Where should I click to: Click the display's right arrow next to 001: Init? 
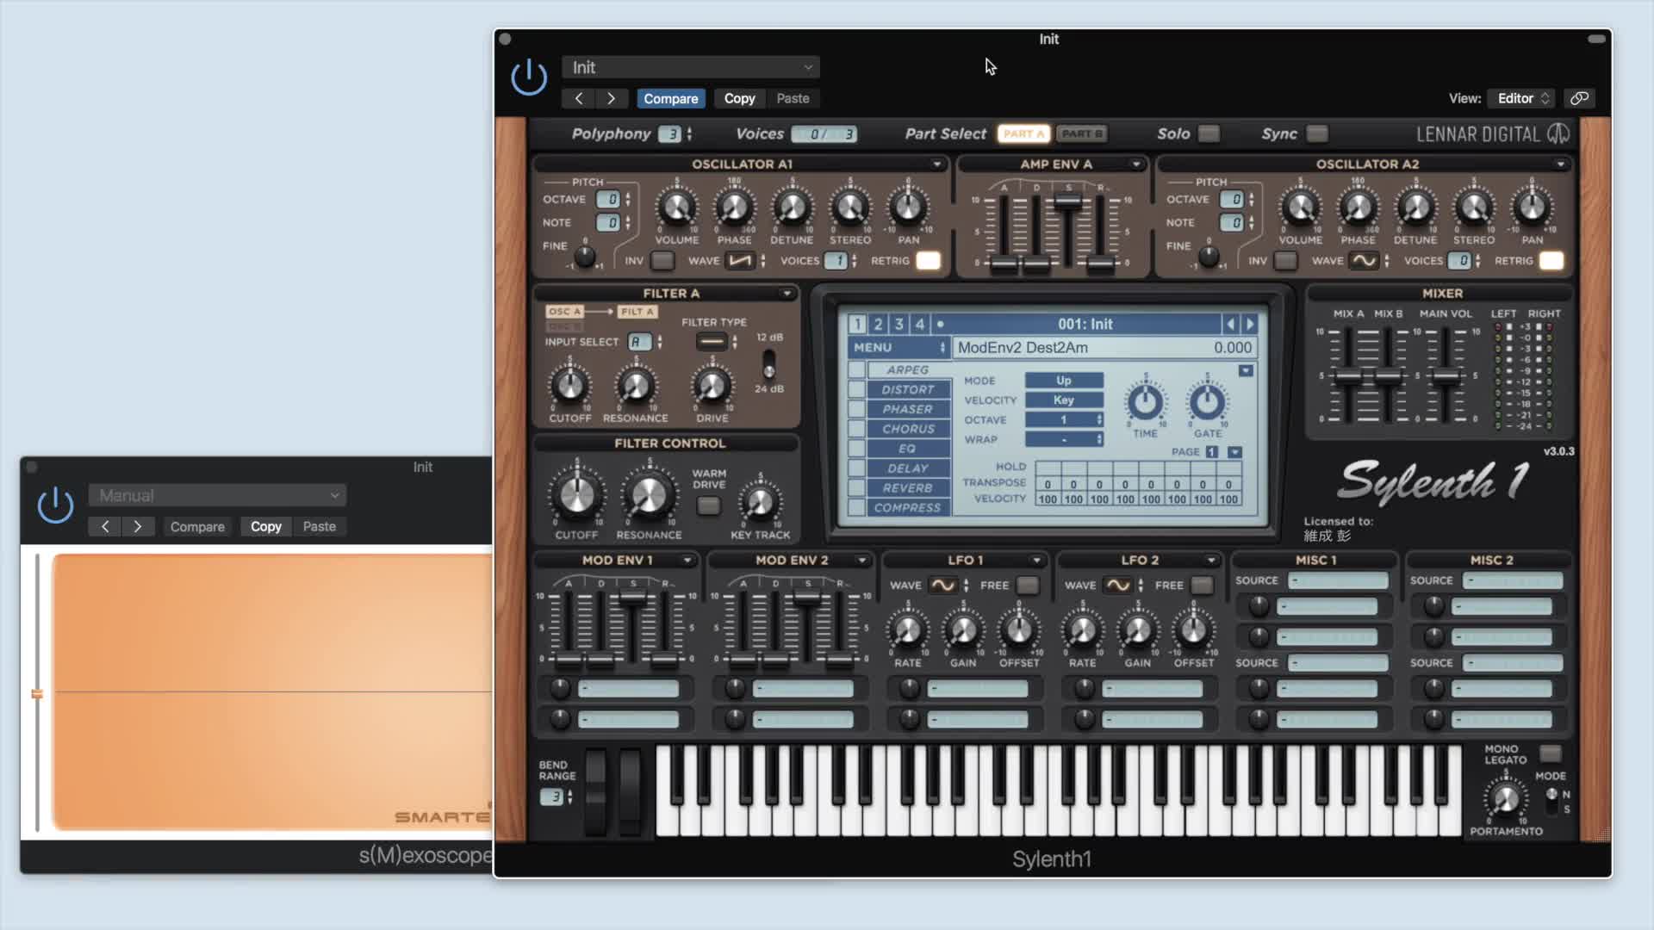(x=1250, y=324)
